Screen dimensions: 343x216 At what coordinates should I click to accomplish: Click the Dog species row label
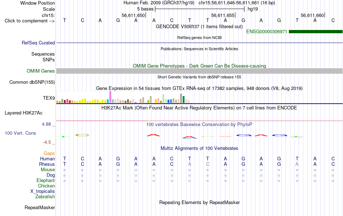[51, 175]
